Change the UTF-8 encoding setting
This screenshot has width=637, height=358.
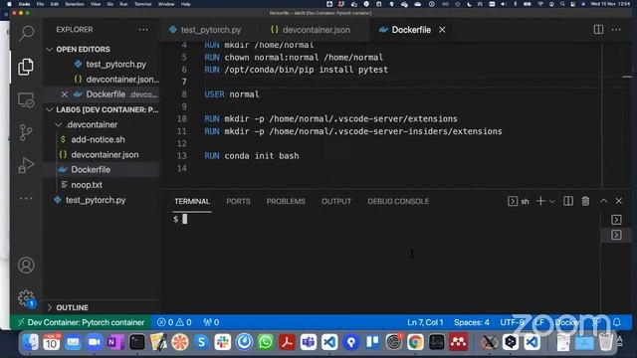pos(512,322)
